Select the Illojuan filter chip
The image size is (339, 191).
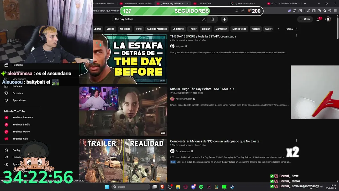[x=206, y=29]
